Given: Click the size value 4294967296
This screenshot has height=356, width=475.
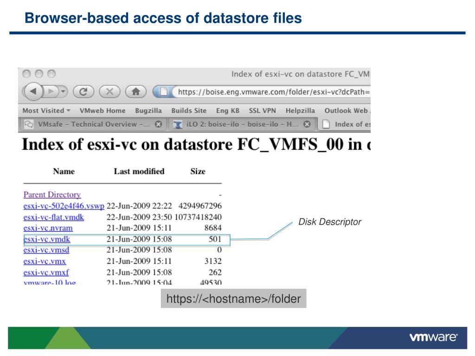Looking at the screenshot, I should (200, 206).
